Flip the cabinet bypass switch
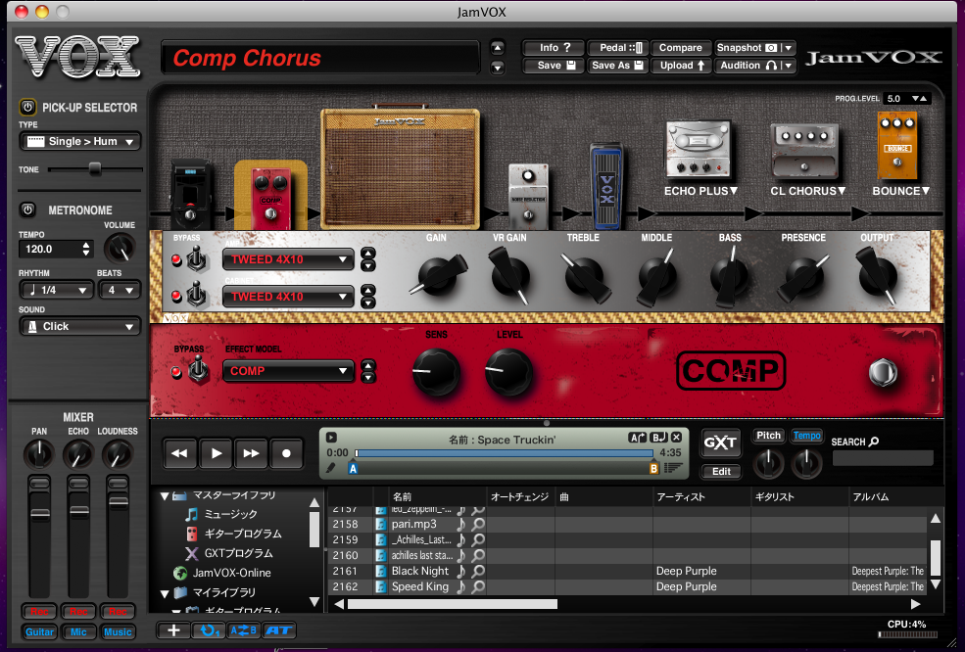965x652 pixels. click(x=196, y=296)
